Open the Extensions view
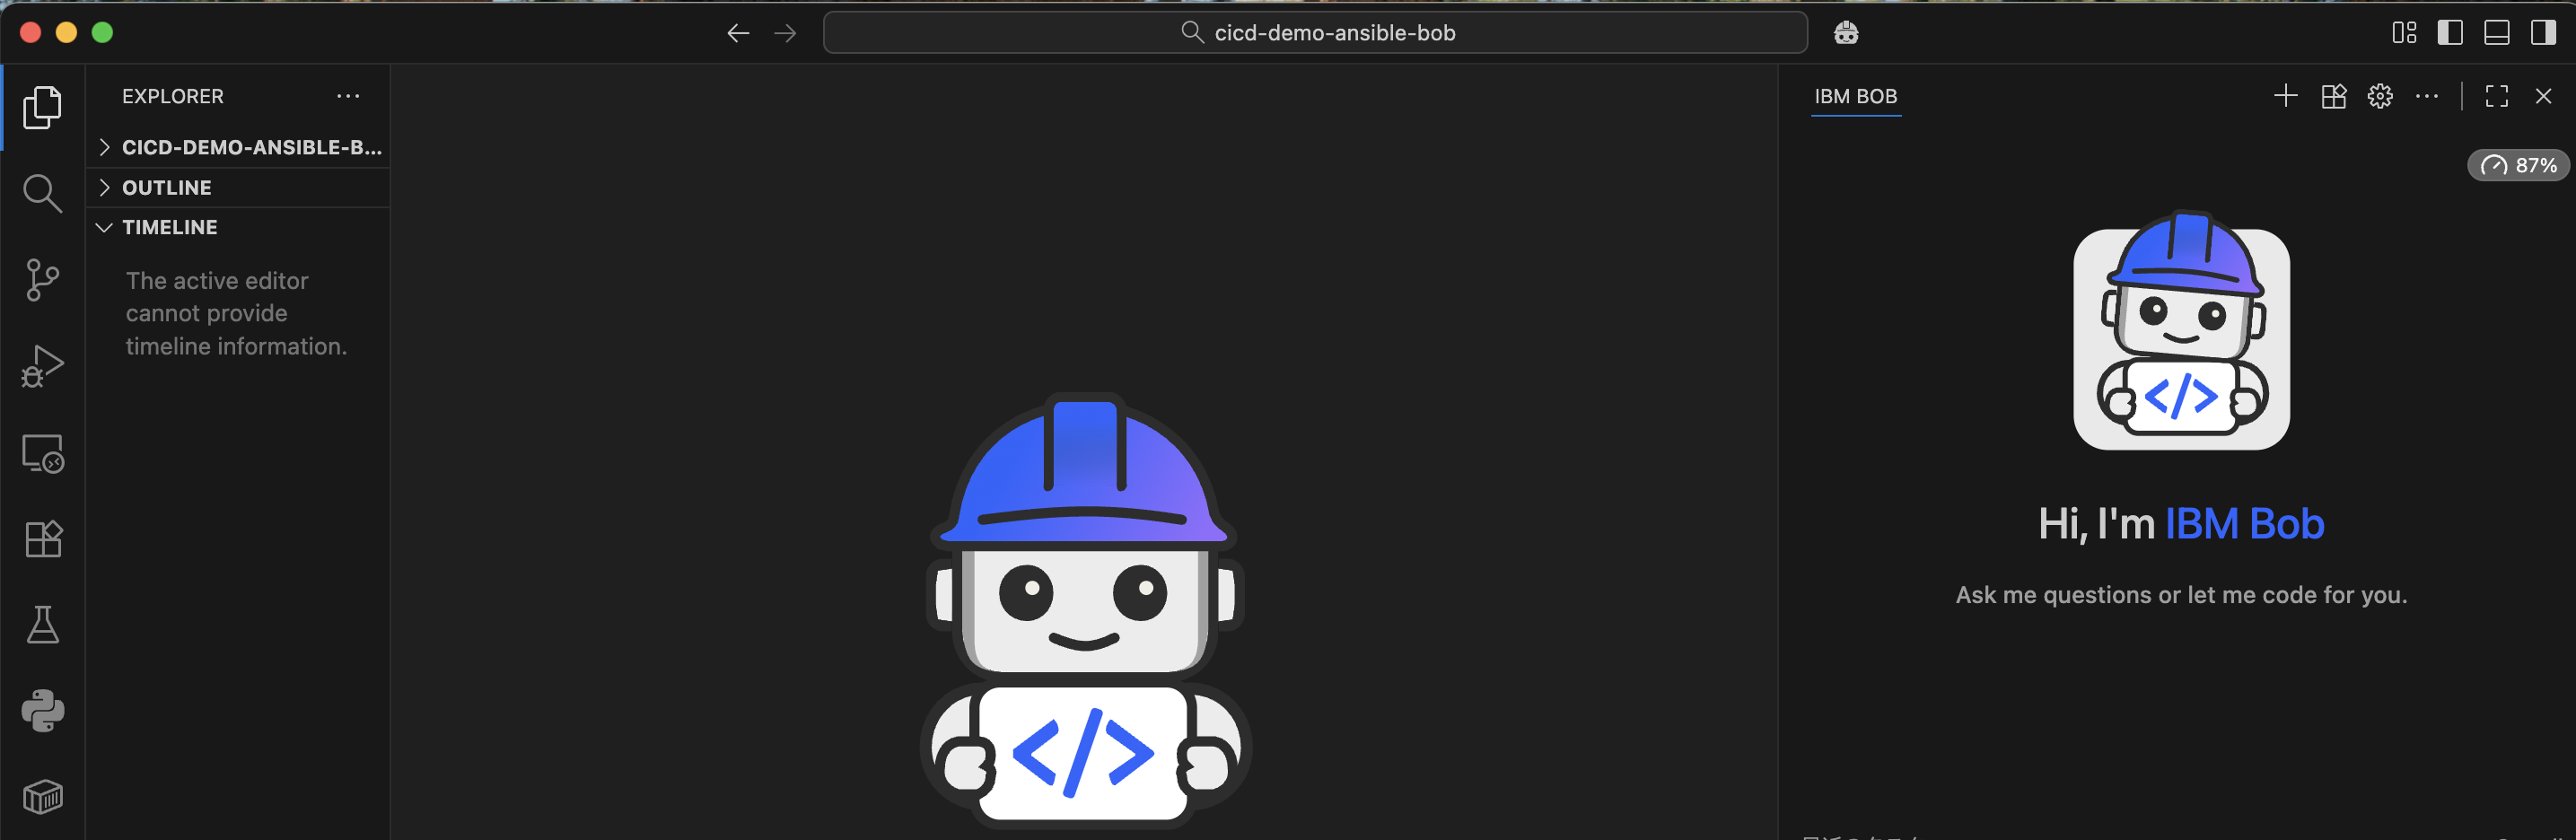Screen dimensions: 2576x840 point(42,539)
